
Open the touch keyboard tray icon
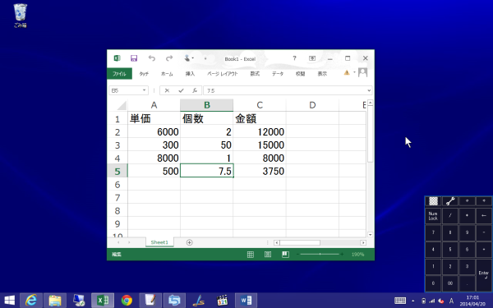pyautogui.click(x=400, y=301)
